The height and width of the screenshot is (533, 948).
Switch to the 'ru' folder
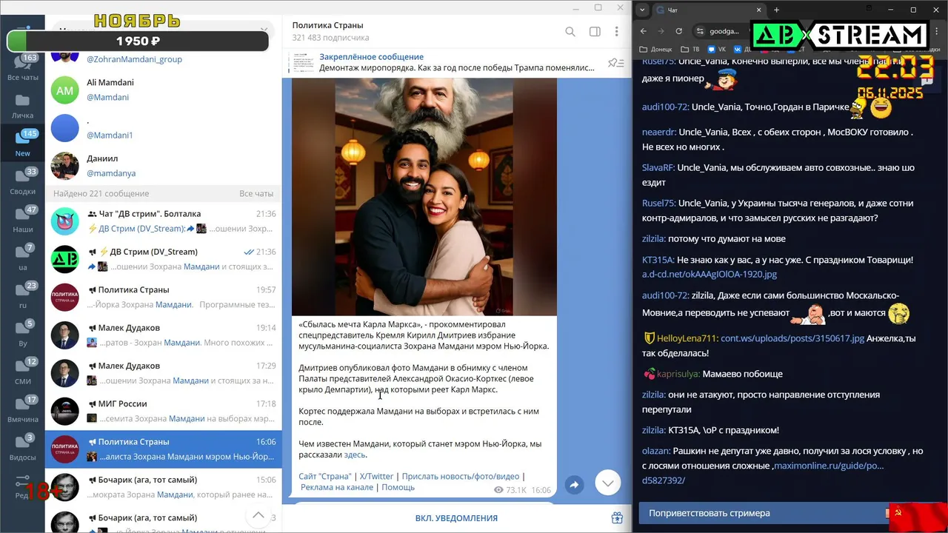22,295
